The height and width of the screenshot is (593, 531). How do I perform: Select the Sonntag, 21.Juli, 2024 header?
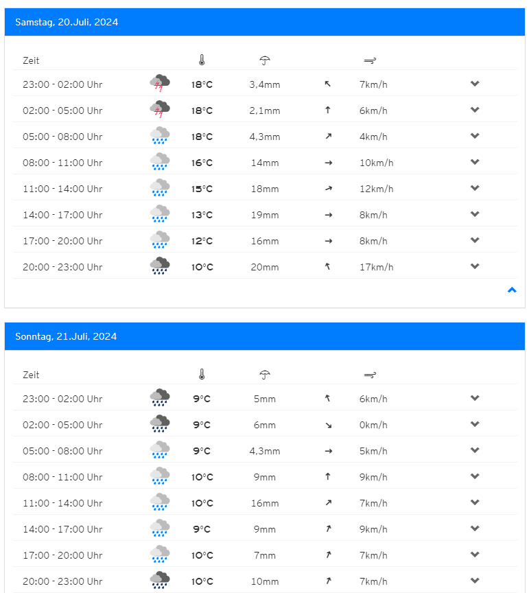(x=66, y=336)
